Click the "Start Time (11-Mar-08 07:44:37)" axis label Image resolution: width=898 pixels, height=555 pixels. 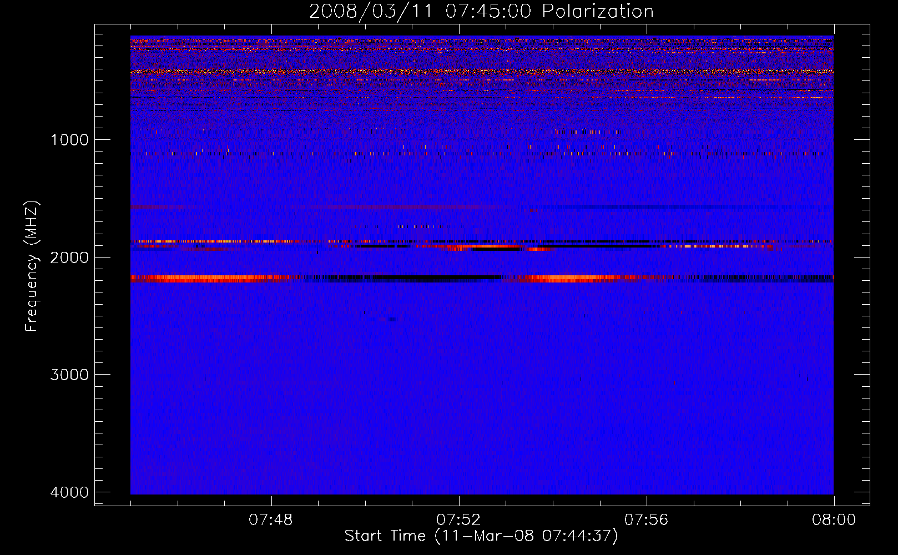481,536
